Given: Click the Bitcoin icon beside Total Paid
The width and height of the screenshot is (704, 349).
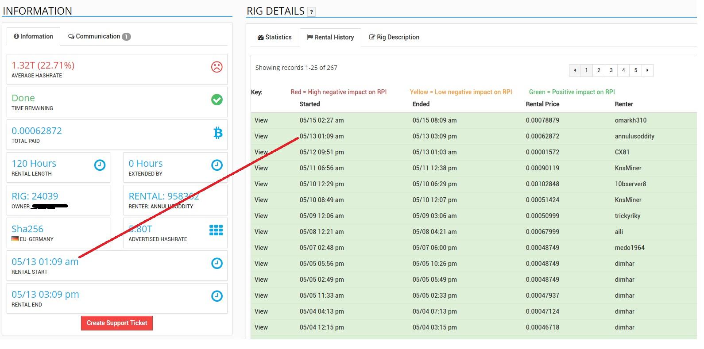Looking at the screenshot, I should (x=217, y=133).
